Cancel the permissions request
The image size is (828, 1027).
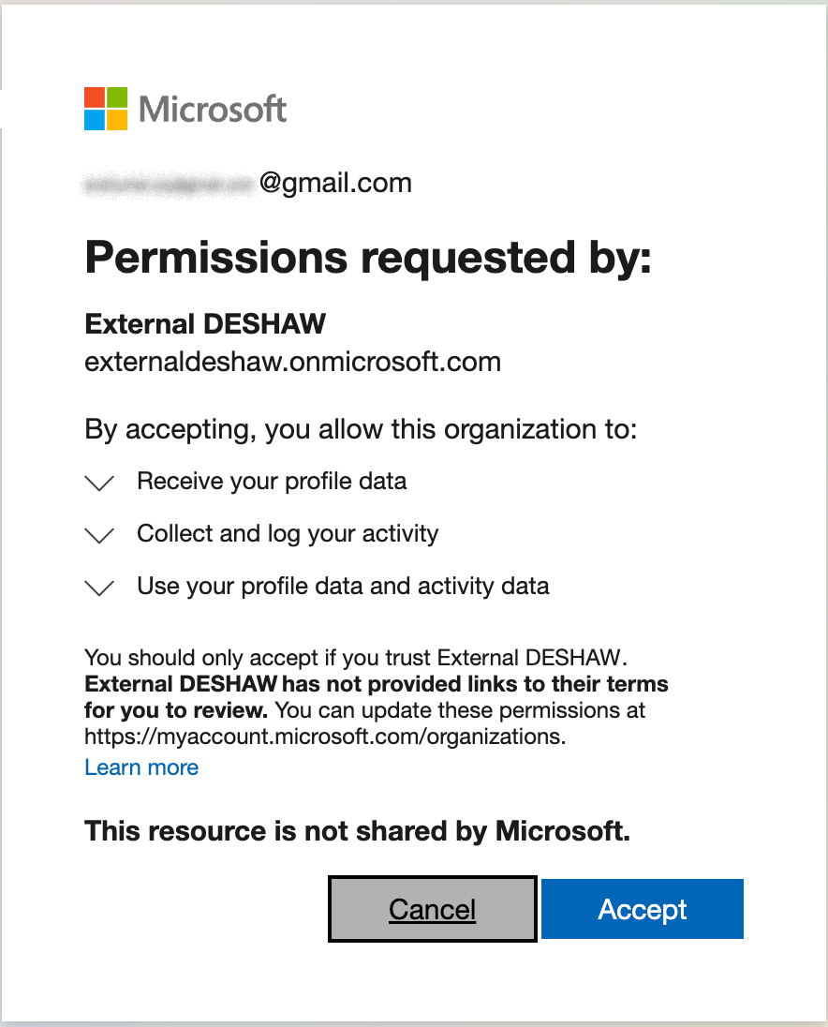point(432,909)
